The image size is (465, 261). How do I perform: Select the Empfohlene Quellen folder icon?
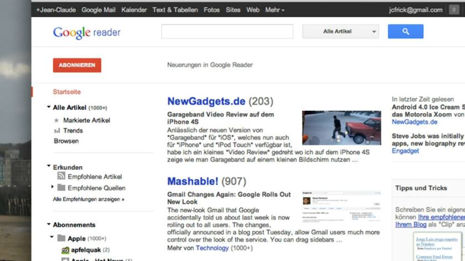click(61, 188)
